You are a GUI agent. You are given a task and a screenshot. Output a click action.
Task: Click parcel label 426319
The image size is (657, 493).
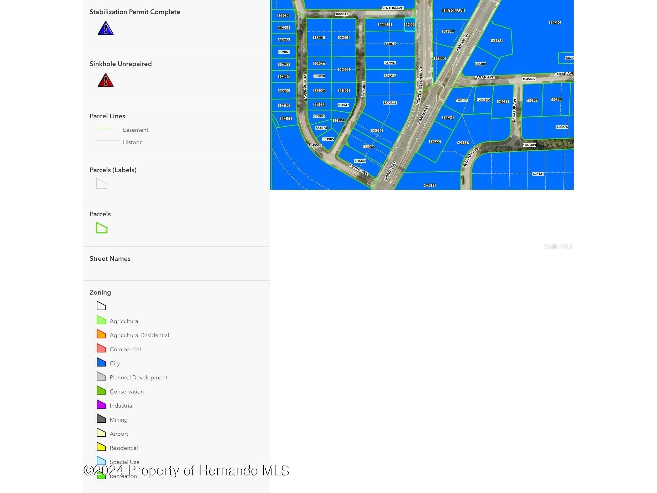pyautogui.click(x=430, y=186)
